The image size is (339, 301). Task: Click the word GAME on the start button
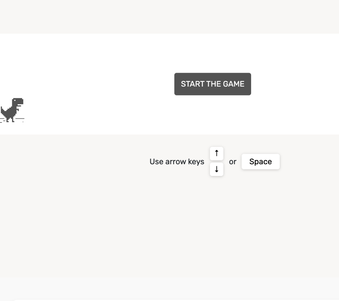click(x=234, y=84)
